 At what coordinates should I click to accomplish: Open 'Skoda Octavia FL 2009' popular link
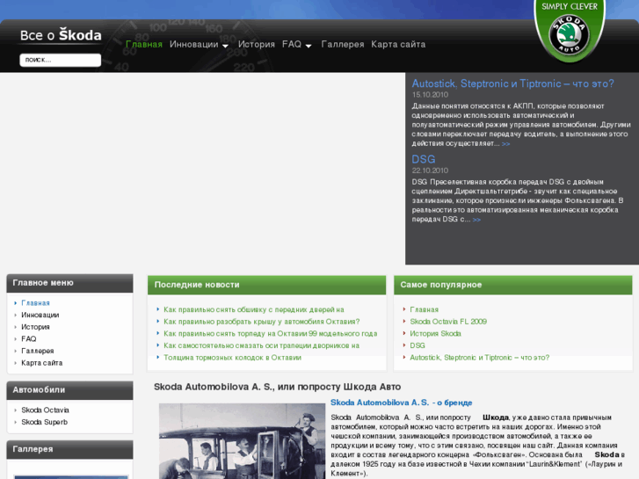click(x=448, y=322)
